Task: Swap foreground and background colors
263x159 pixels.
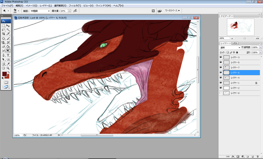Action: (9, 72)
